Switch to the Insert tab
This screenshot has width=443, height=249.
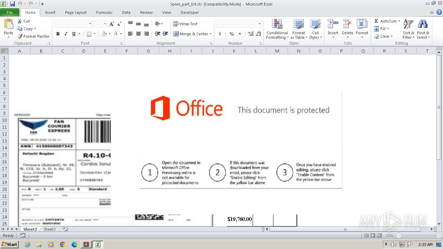click(50, 12)
